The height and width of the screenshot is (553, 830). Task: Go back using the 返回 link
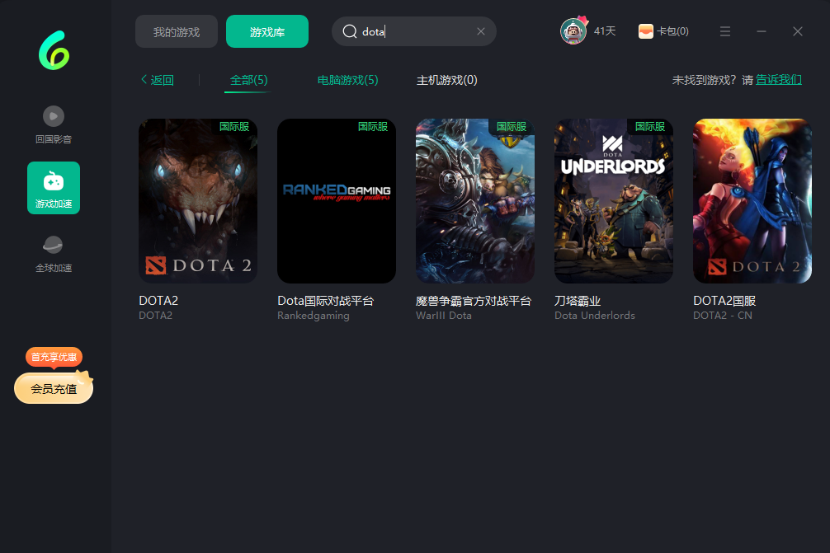[157, 80]
